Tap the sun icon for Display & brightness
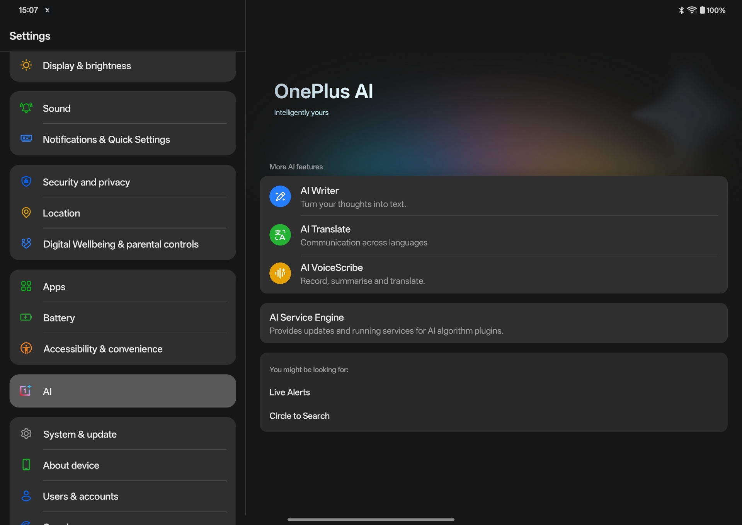This screenshot has height=525, width=742. 26,65
